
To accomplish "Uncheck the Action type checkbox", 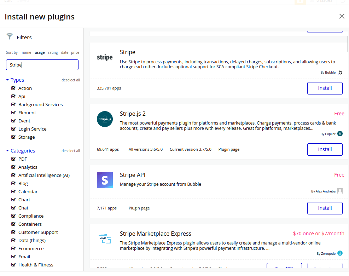I will click(x=13, y=88).
